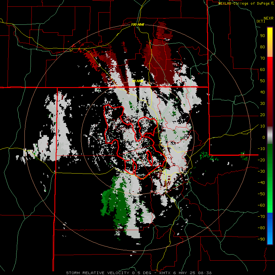Click the -30 value on the velocity scale
Image resolution: width=275 pixels, height=275 pixels.
[261, 171]
